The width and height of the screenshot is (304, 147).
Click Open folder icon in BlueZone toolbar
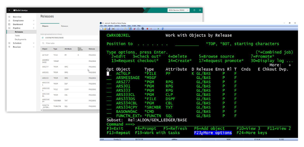(105, 29)
